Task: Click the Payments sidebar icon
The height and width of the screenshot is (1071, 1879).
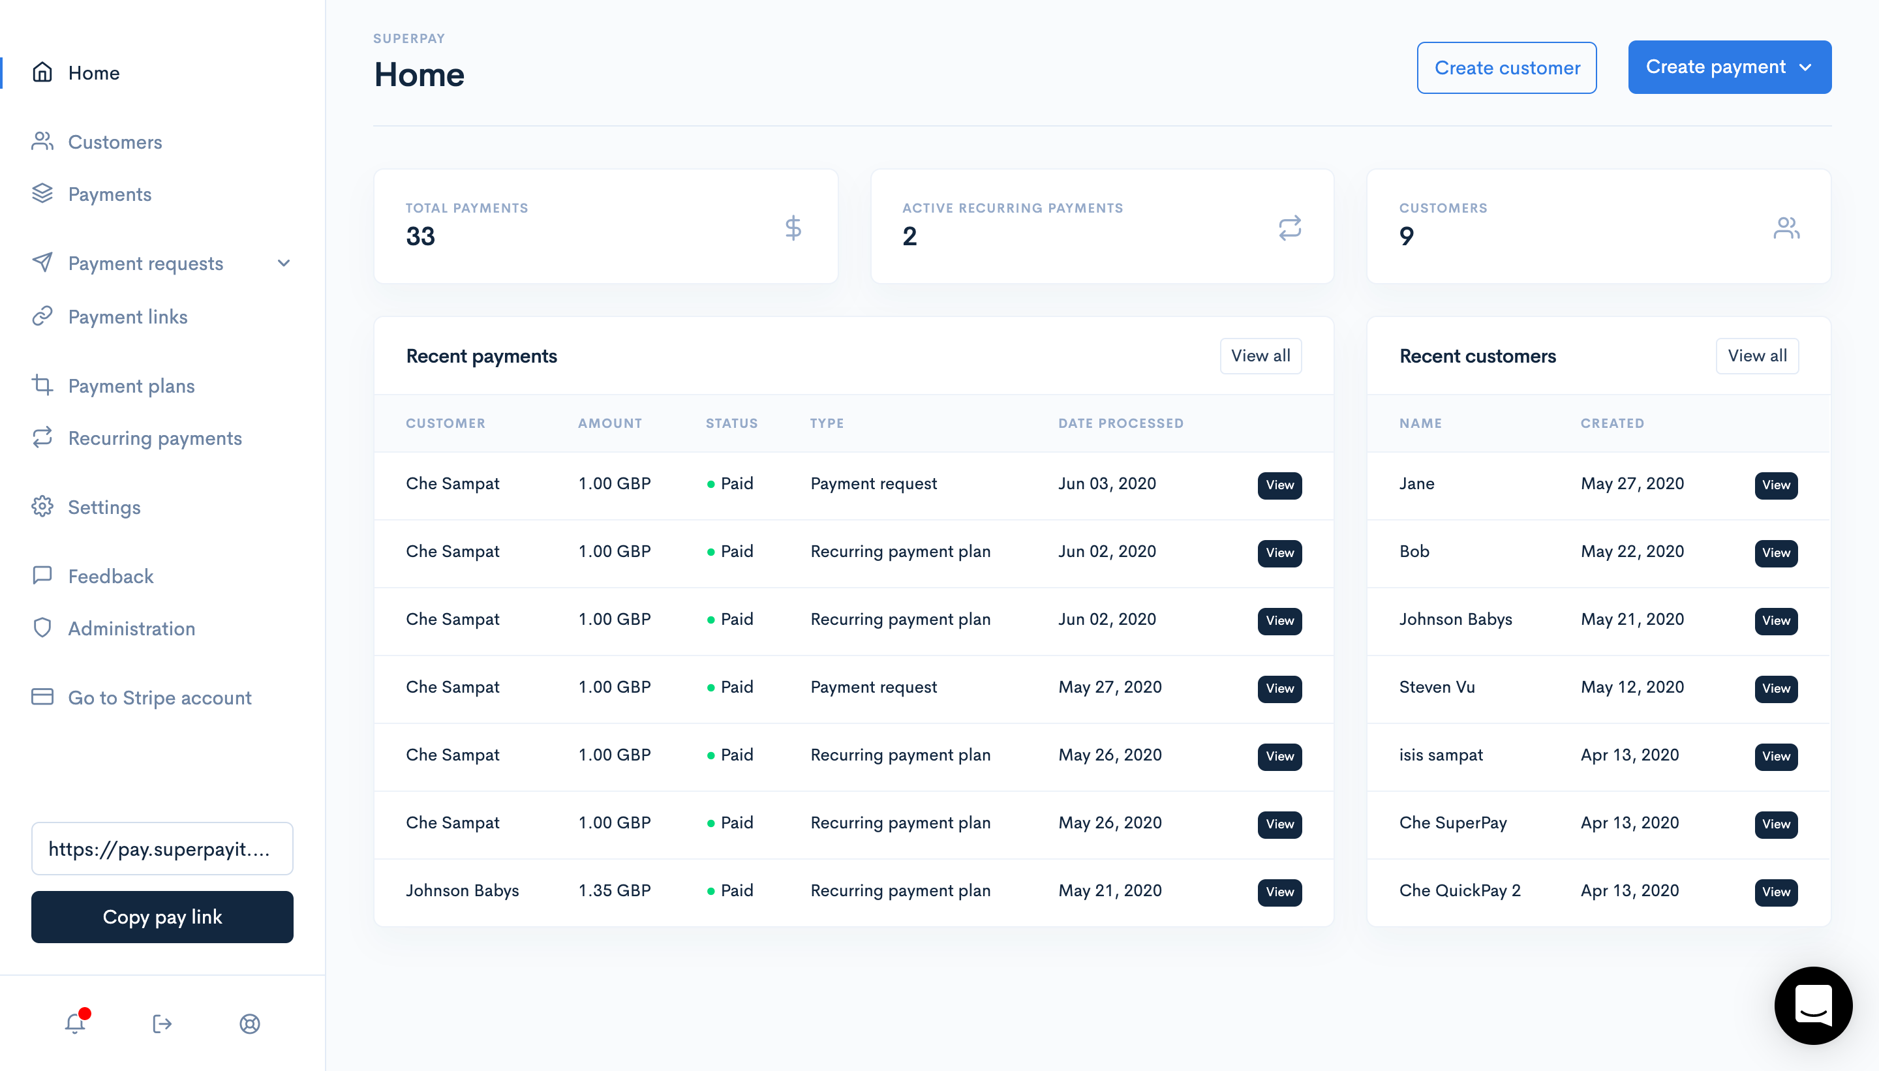Action: 42,194
